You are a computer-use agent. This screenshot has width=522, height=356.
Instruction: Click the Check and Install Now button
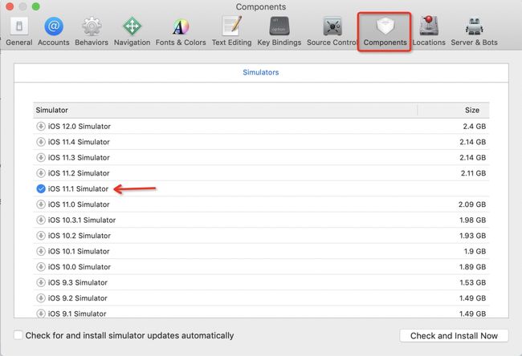[454, 336]
